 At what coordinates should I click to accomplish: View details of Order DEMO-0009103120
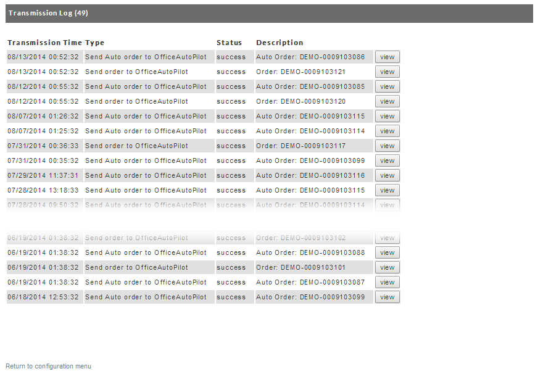pos(387,101)
